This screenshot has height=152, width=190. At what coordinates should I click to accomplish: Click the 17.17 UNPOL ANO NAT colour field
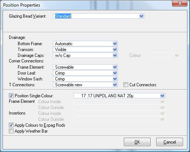tap(119, 96)
